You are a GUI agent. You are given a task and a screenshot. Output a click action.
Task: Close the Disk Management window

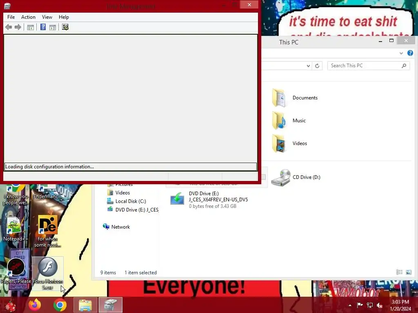(x=249, y=4)
